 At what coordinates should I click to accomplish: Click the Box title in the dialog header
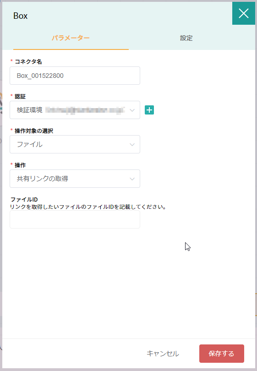pyautogui.click(x=20, y=16)
